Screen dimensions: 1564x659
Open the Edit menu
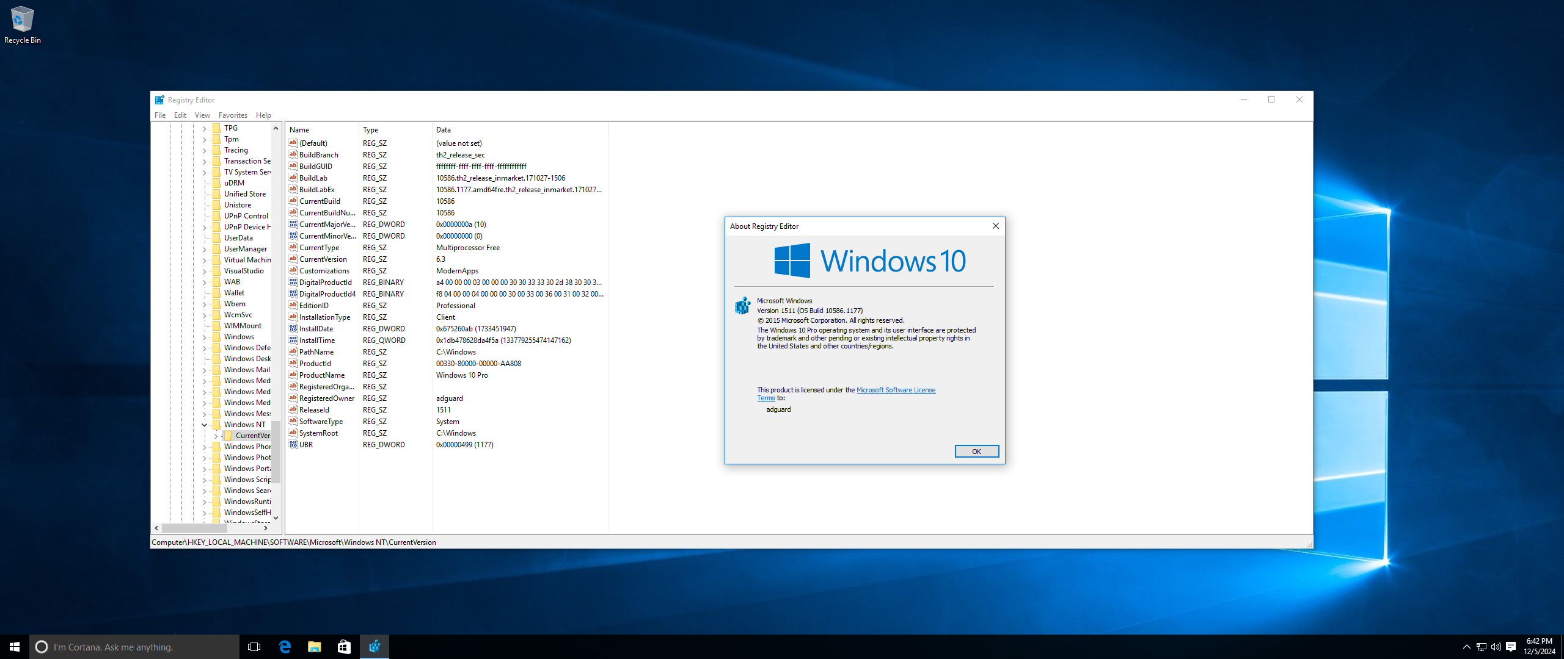180,115
